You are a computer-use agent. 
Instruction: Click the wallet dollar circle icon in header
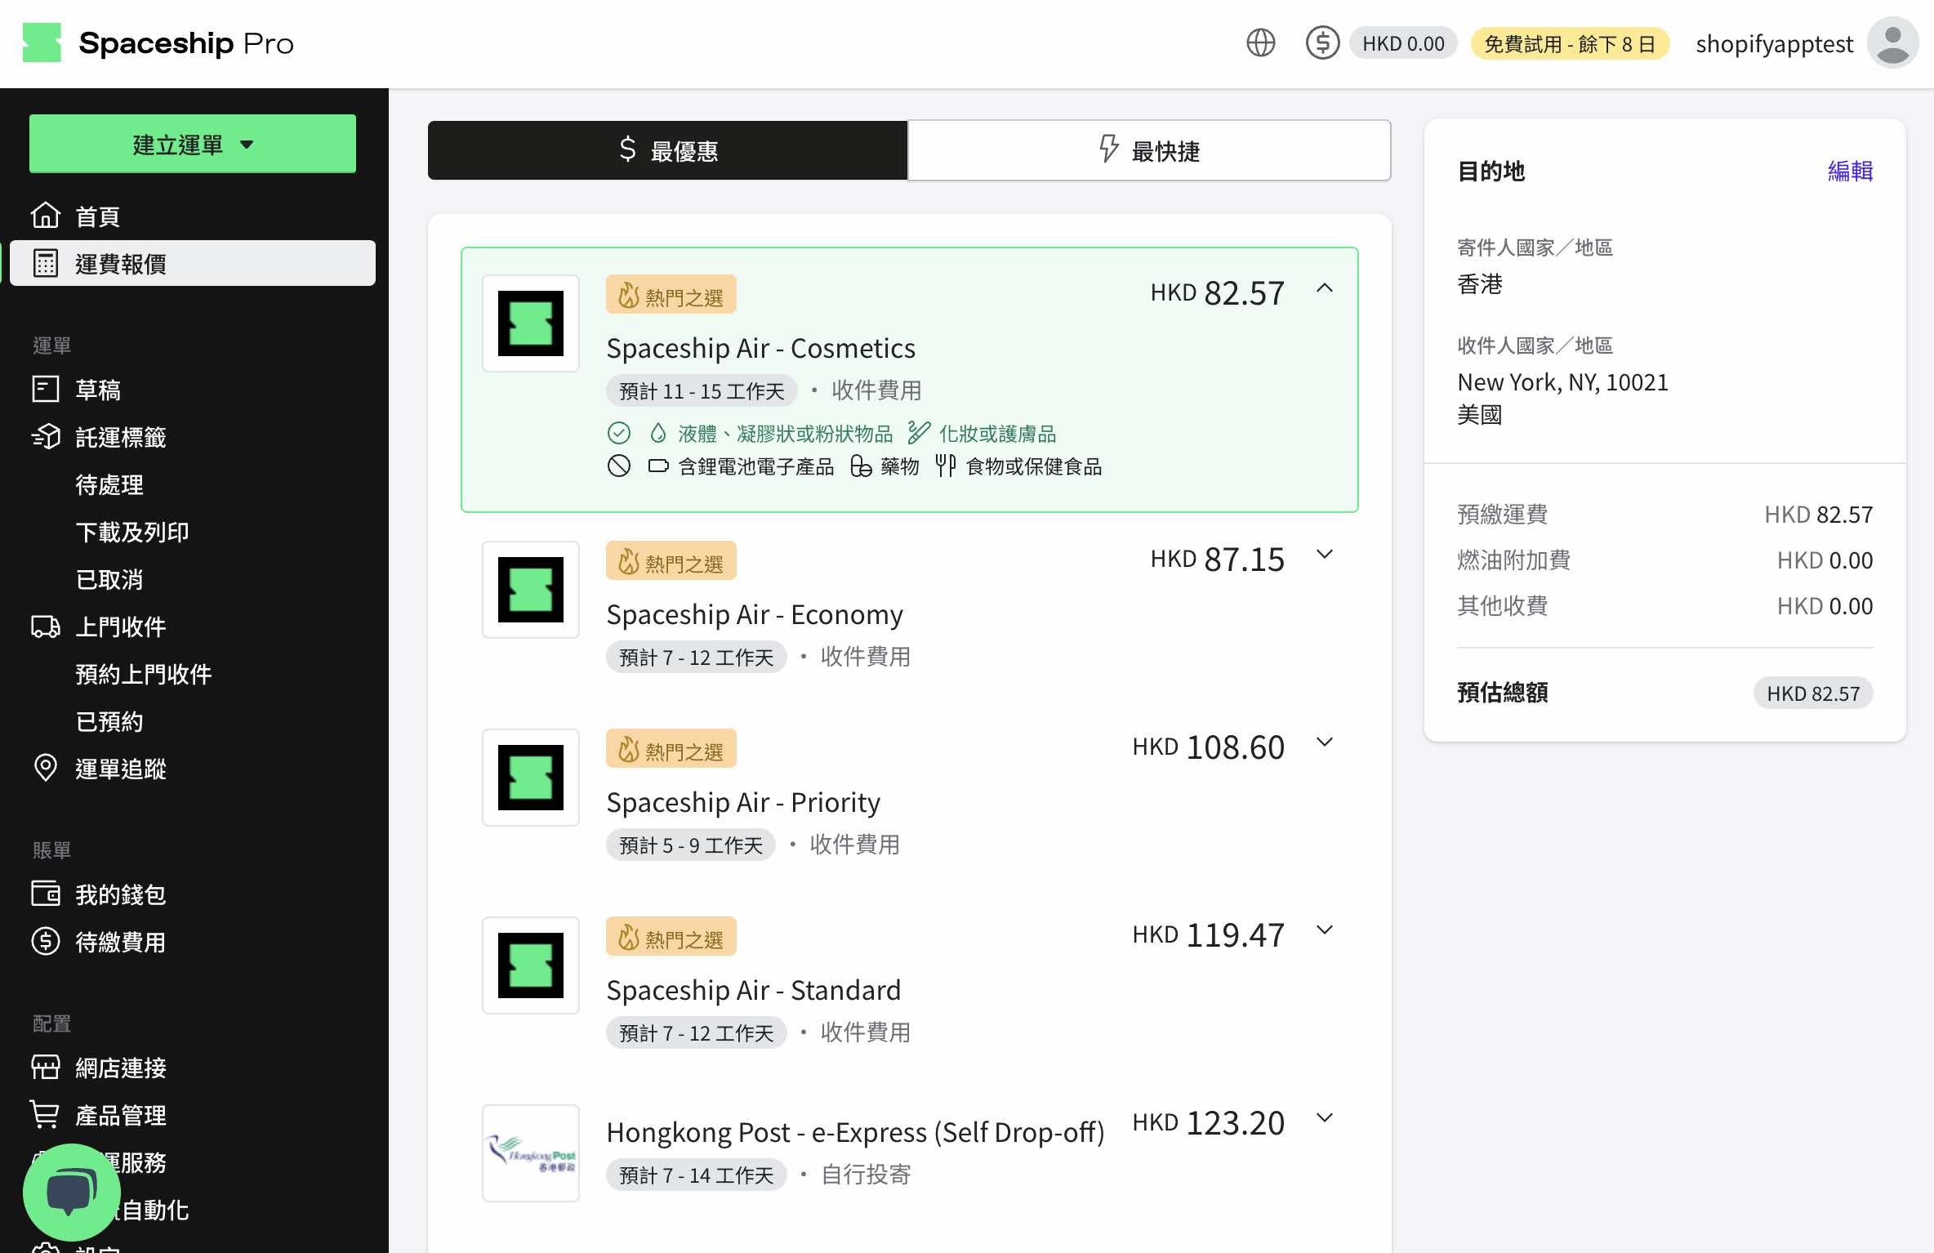pyautogui.click(x=1322, y=42)
